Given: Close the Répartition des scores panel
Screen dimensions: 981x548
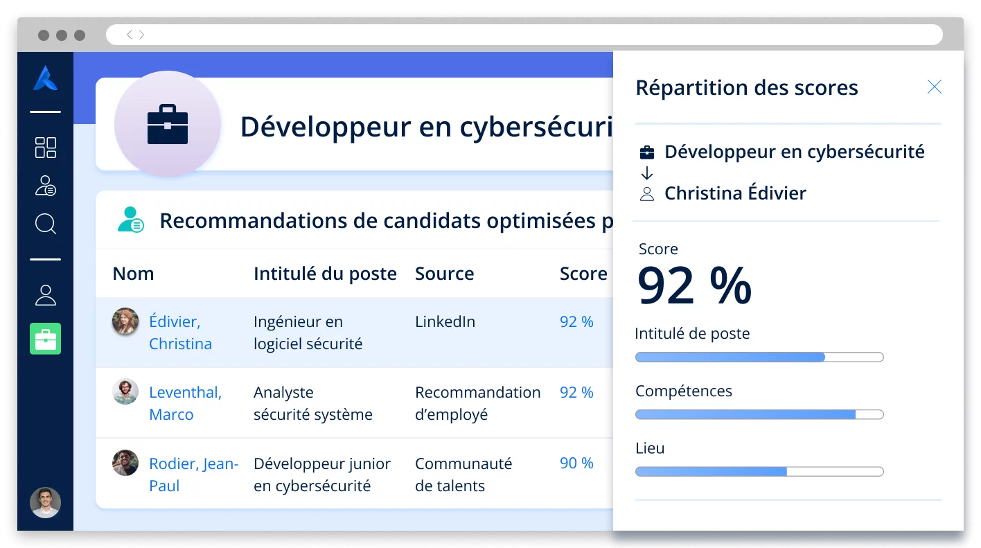Looking at the screenshot, I should click(934, 87).
